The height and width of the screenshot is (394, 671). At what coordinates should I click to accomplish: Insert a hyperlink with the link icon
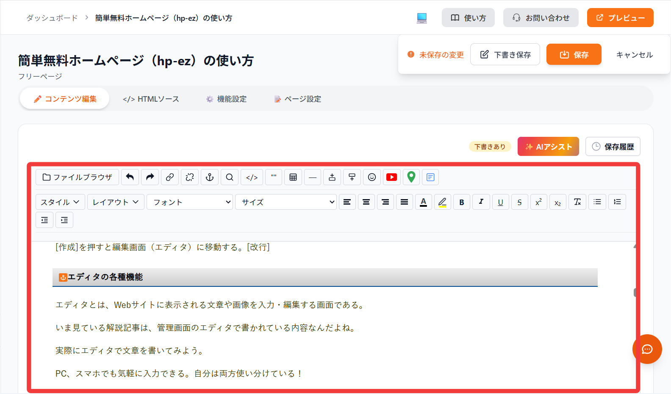pyautogui.click(x=170, y=177)
